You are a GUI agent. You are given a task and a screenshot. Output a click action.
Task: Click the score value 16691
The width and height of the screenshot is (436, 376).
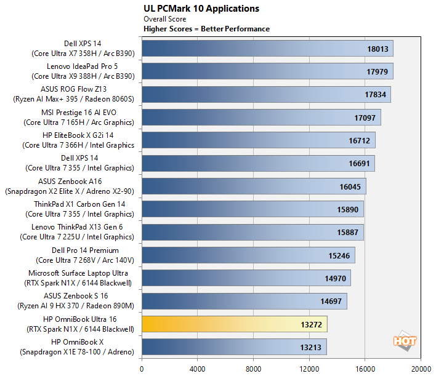pyautogui.click(x=359, y=164)
